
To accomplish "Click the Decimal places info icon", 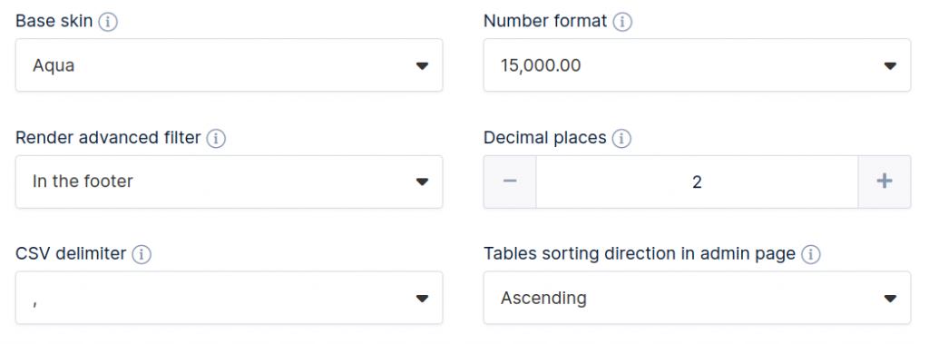I will click(x=621, y=139).
